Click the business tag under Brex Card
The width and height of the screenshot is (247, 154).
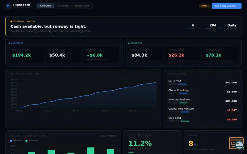point(185,121)
